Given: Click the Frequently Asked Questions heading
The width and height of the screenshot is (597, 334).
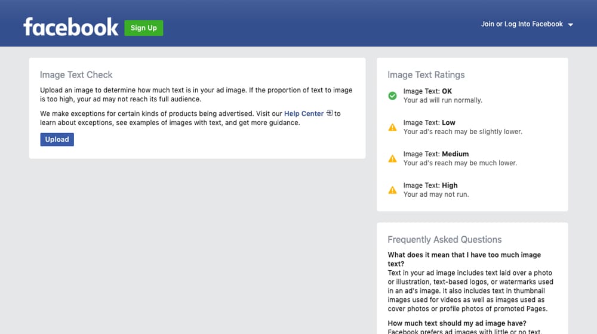Looking at the screenshot, I should click(444, 239).
